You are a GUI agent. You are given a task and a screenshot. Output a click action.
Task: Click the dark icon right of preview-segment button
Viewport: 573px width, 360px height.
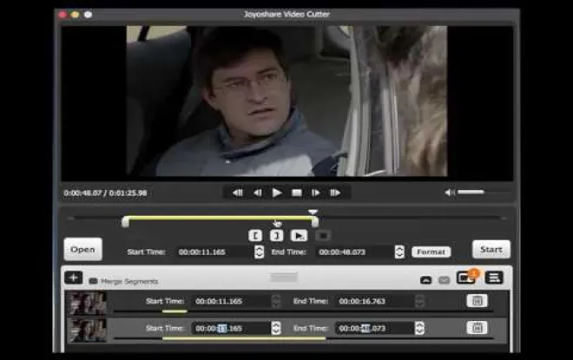[x=323, y=235]
